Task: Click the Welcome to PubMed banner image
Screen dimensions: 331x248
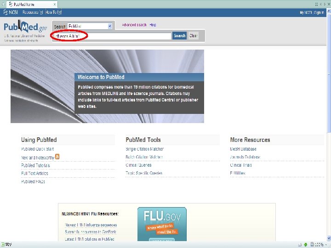Action: click(107, 86)
